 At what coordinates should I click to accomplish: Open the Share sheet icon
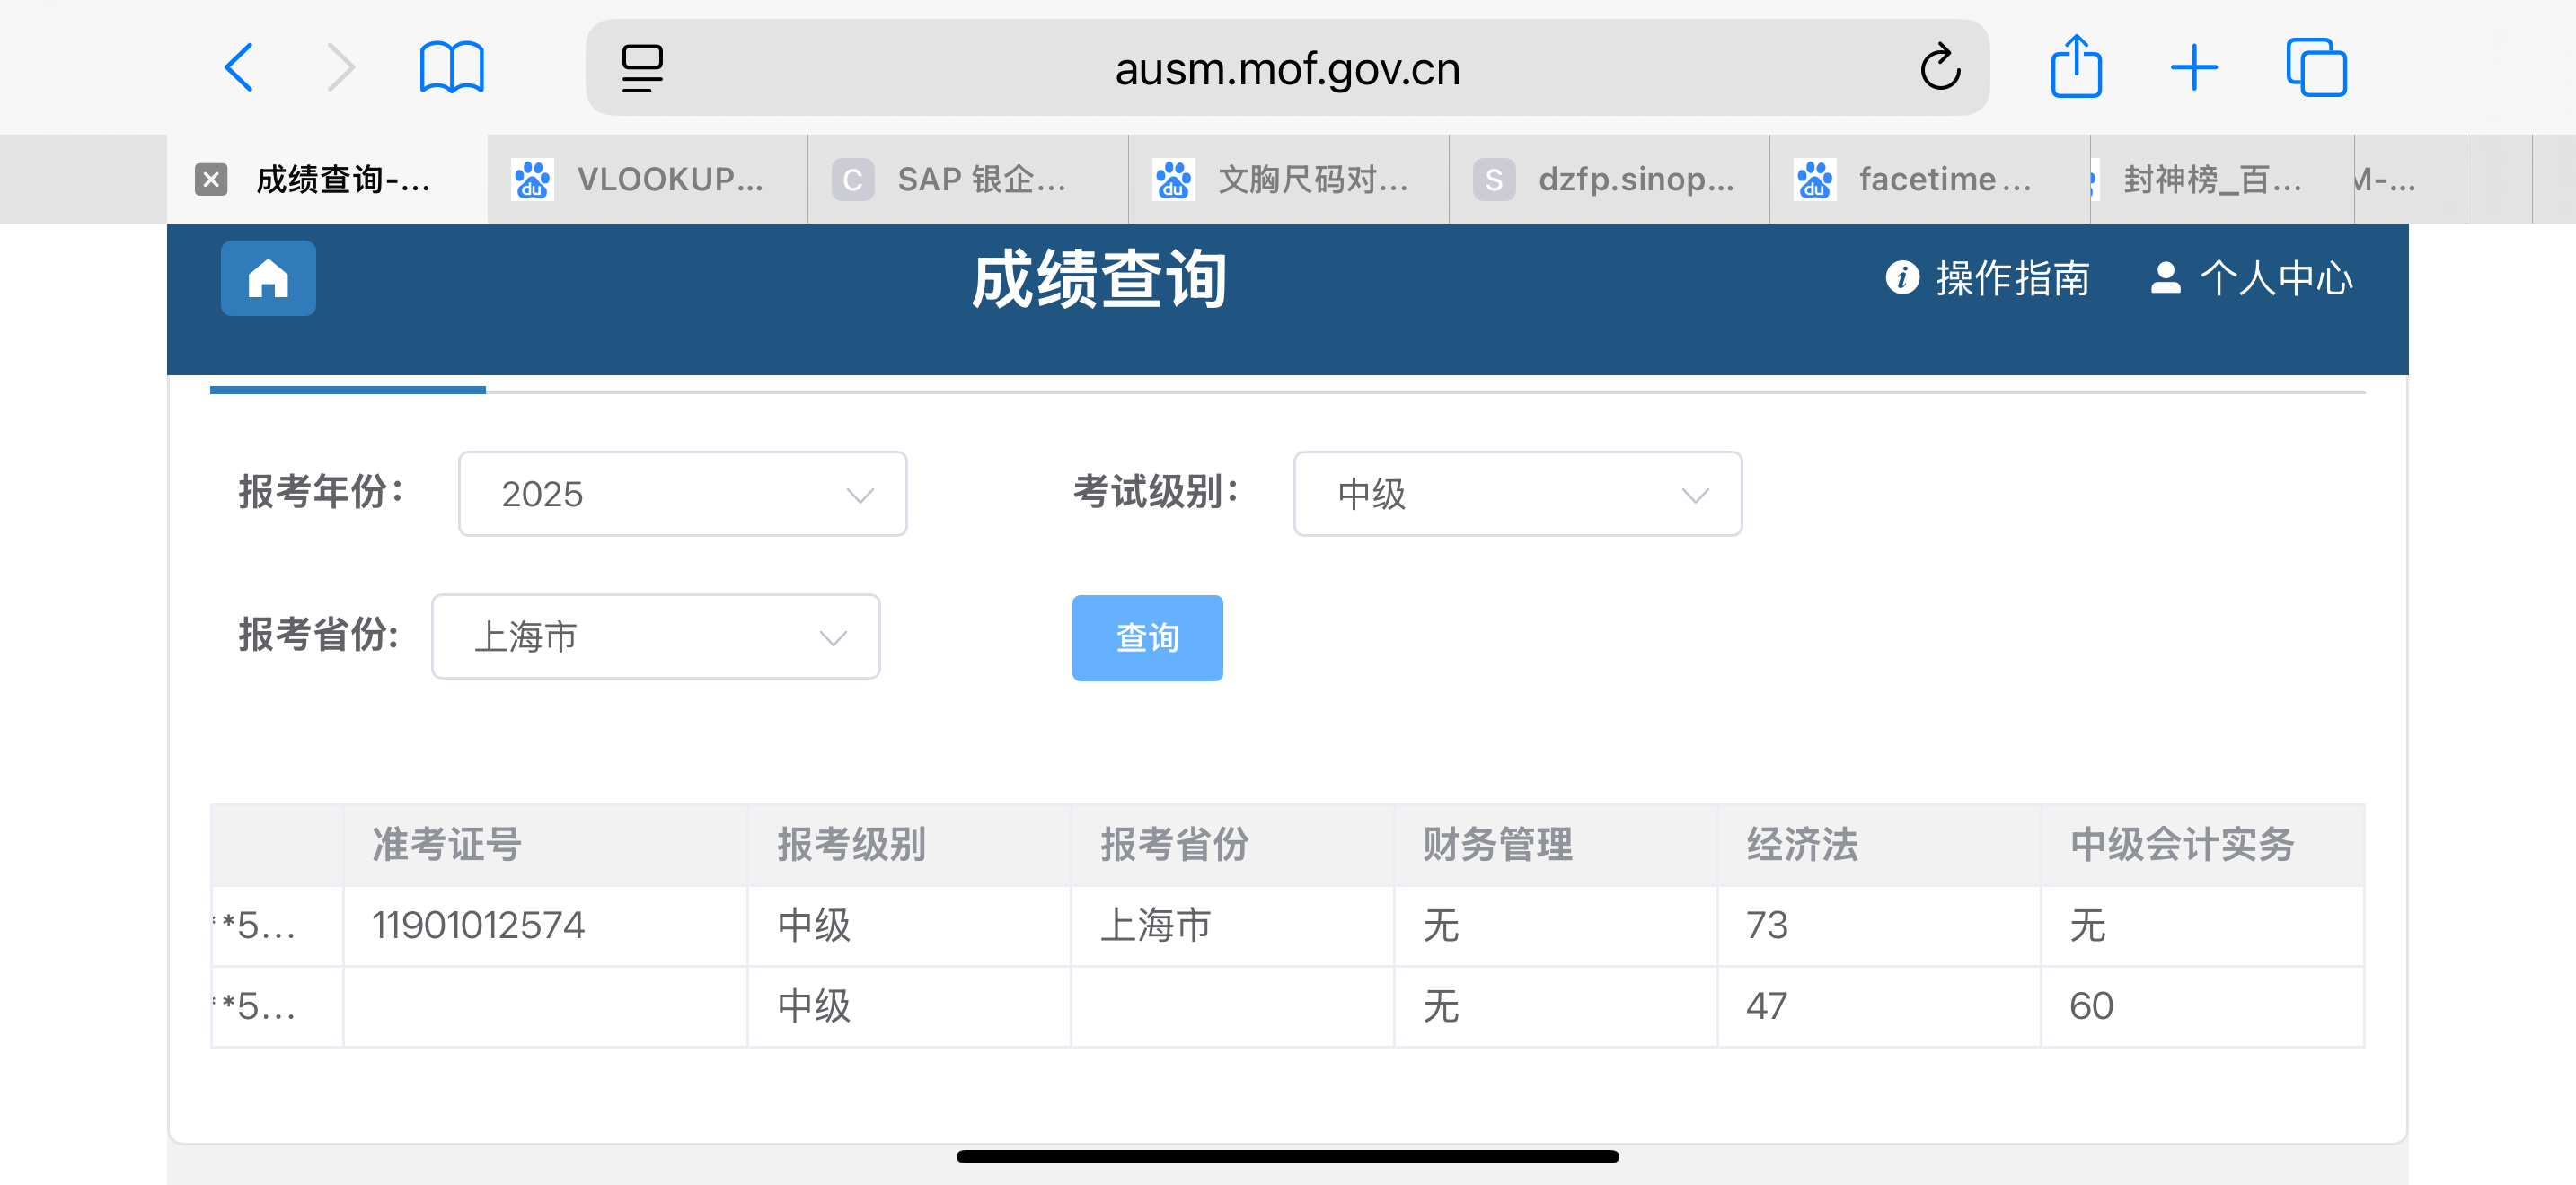(x=2075, y=68)
